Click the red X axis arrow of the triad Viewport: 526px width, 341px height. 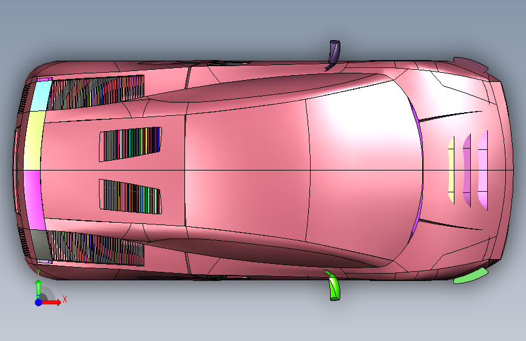[51, 302]
